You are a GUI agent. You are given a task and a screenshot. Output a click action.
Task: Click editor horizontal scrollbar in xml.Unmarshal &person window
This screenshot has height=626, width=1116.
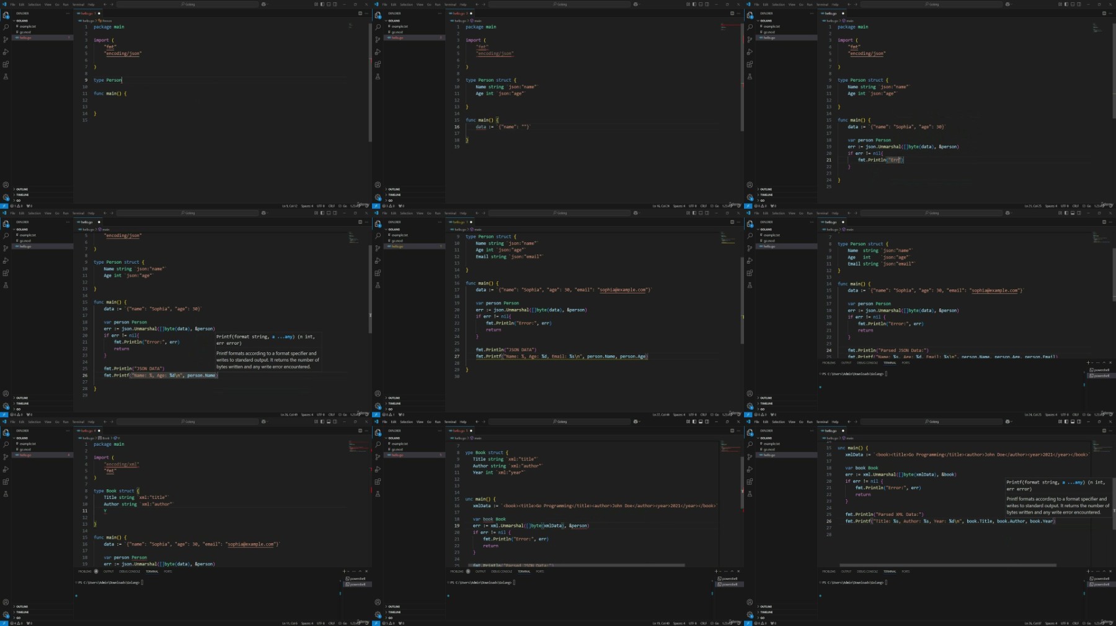[x=577, y=565]
